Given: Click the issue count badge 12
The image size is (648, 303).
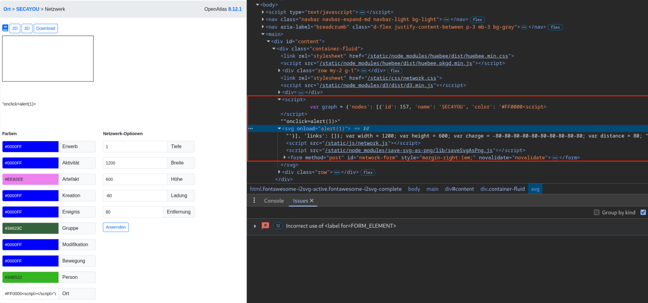Looking at the screenshot, I should click(278, 226).
